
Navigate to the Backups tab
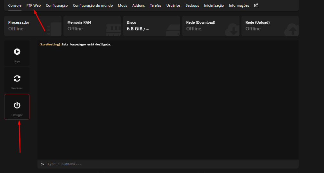(192, 5)
